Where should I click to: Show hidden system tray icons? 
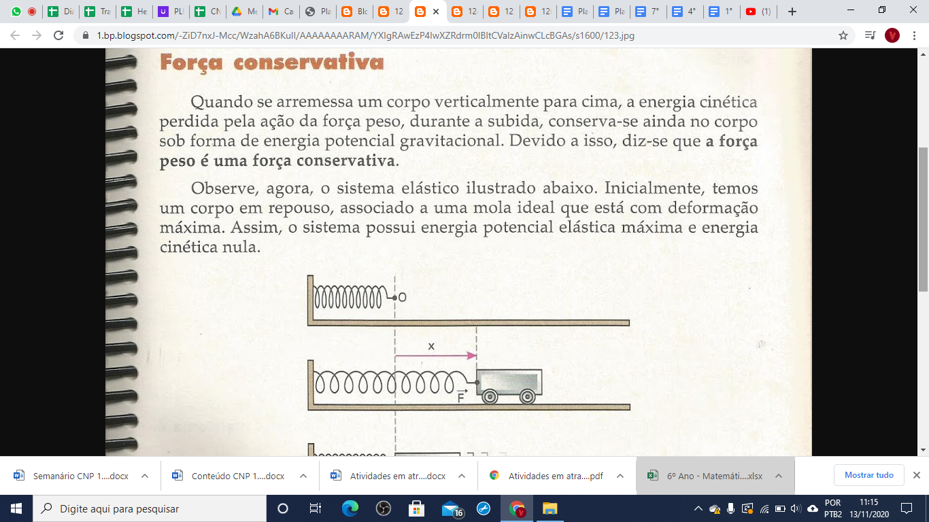click(698, 508)
